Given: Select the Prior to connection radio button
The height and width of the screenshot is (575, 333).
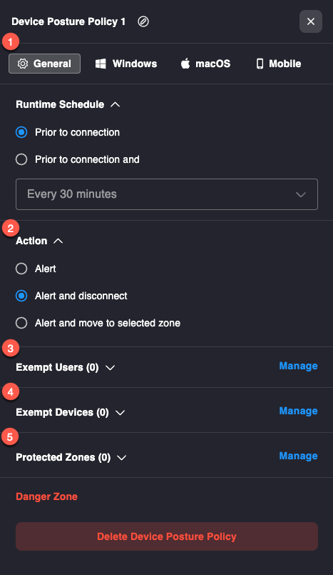Looking at the screenshot, I should [x=21, y=132].
